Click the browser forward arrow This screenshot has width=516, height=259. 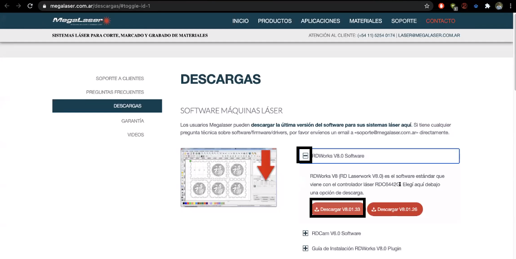(x=18, y=6)
